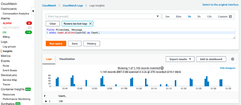The width and height of the screenshot is (241, 105).
Task: Click the info icon beside records matched
Action: pyautogui.click(x=162, y=68)
